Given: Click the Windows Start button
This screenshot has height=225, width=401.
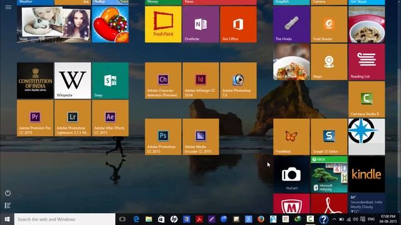Looking at the screenshot, I should click(x=7, y=219).
